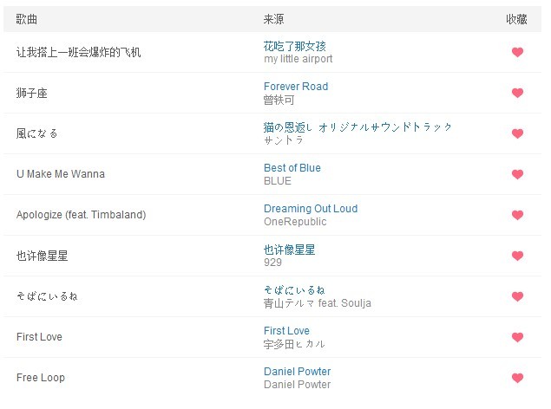Click the 来源 column header
The height and width of the screenshot is (409, 551).
coord(274,19)
